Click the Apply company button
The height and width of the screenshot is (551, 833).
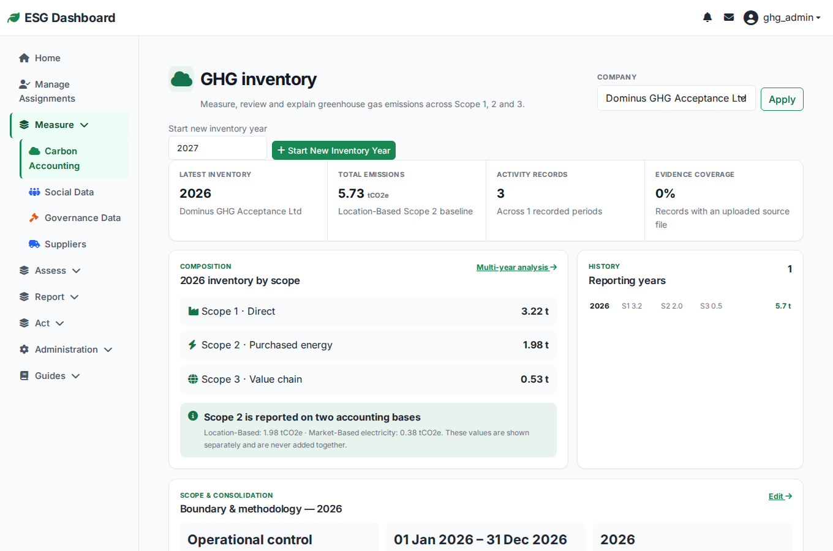(782, 99)
